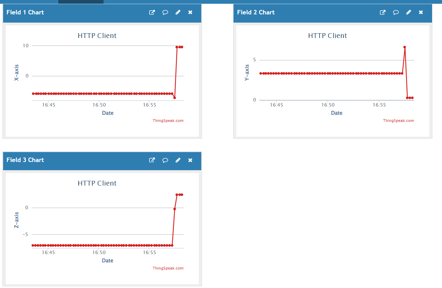Click ThingSpeak.com link under Z-axis chart
442x288 pixels.
point(168,268)
